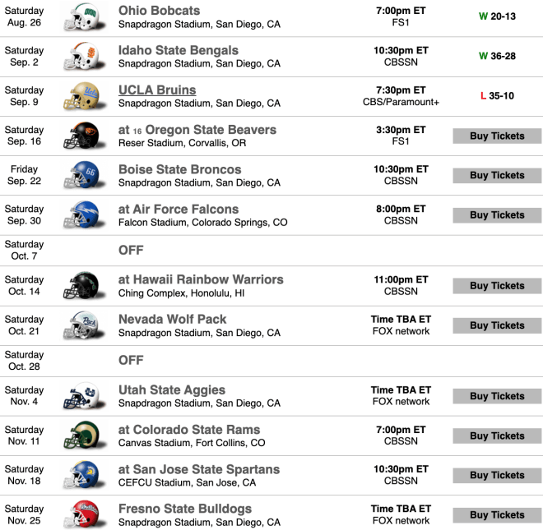Click the San Jose State Spartans helmet
543x530 pixels.
click(84, 475)
